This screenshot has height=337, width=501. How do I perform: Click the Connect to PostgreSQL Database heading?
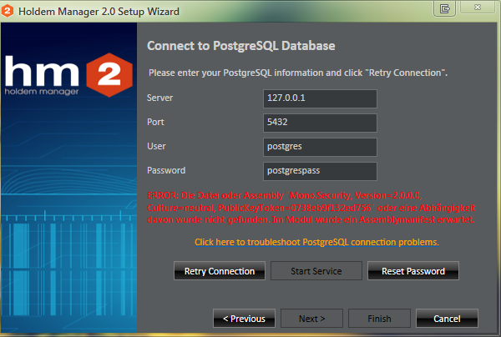(x=241, y=46)
